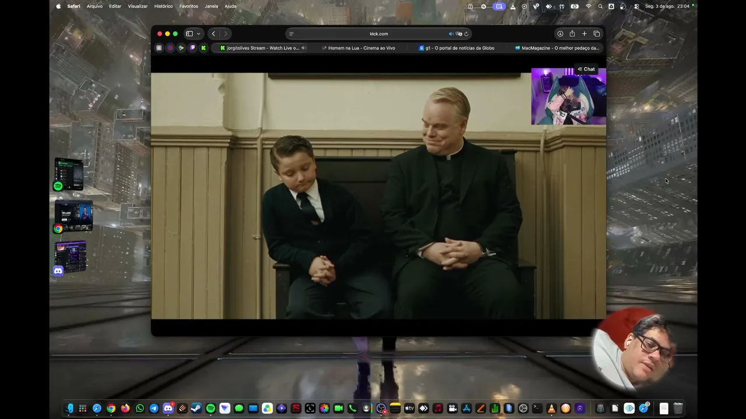Mute the jorgitolives Stream tab audio

pyautogui.click(x=304, y=48)
